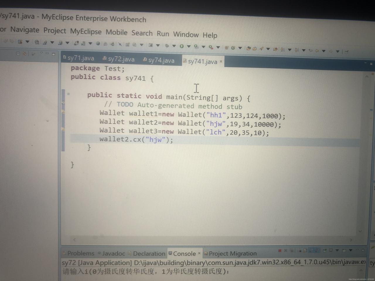The height and width of the screenshot is (281, 375).
Task: Click the wallet2.cx("hjw"); code line
Action: click(136, 139)
